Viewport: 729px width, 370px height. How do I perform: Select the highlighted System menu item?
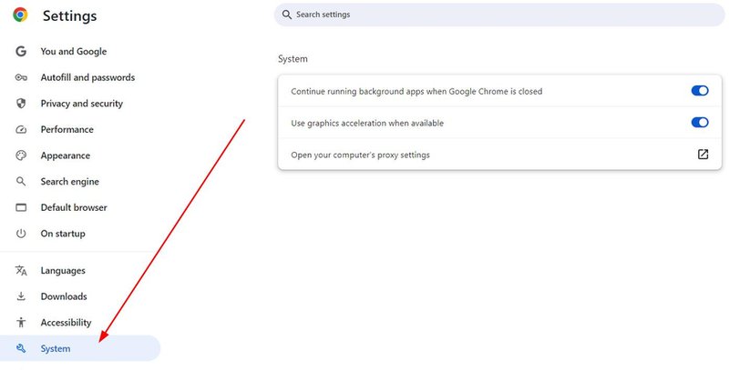tap(80, 348)
